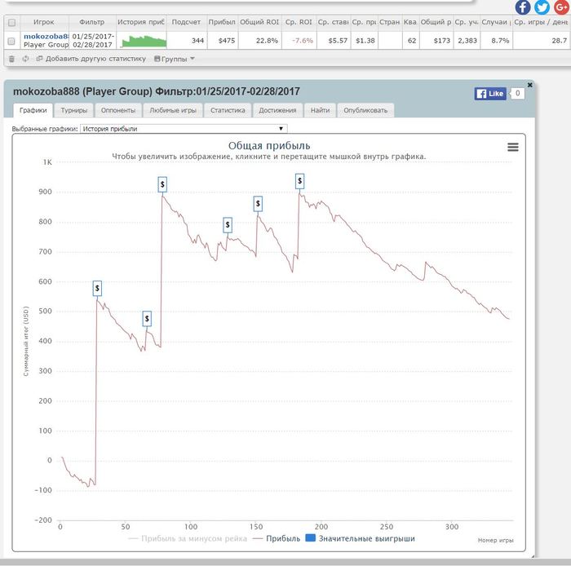Sort by Общий ROI column header
Screen dimensions: 571x566
coord(259,22)
